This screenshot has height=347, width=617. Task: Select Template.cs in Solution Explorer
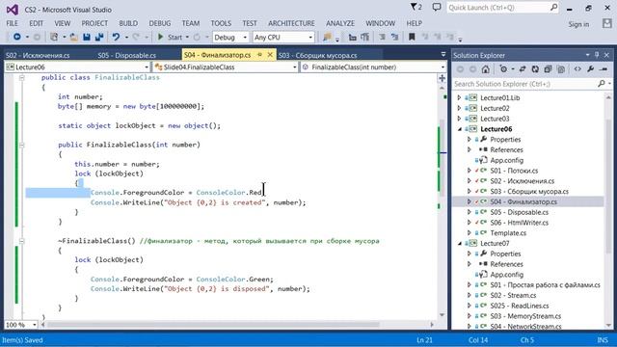tap(508, 233)
